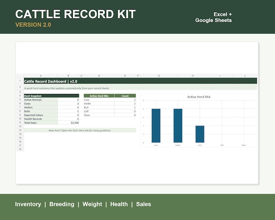The height and width of the screenshot is (220, 275).
Task: Select the Cow row in Herd Mix table
Action: pos(110,100)
